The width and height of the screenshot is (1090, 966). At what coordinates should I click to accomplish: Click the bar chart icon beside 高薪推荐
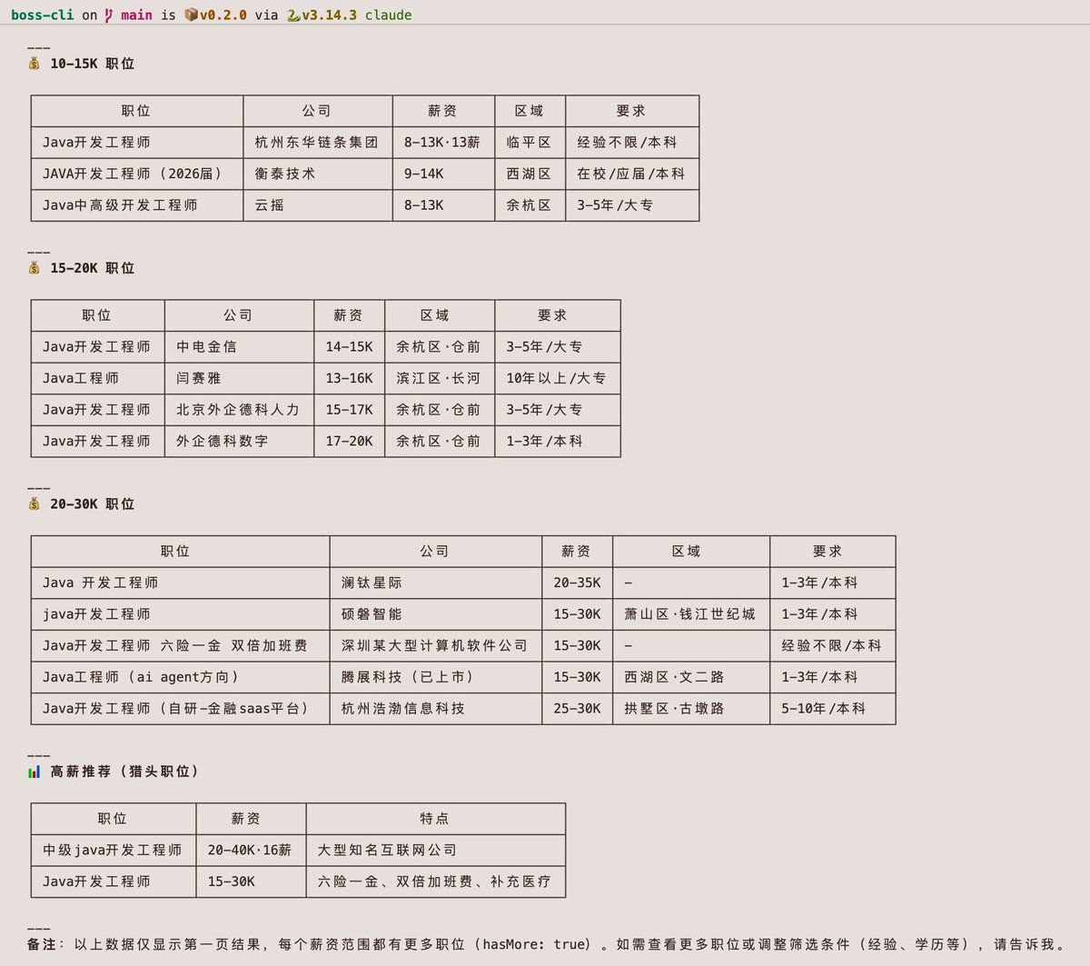pyautogui.click(x=35, y=771)
